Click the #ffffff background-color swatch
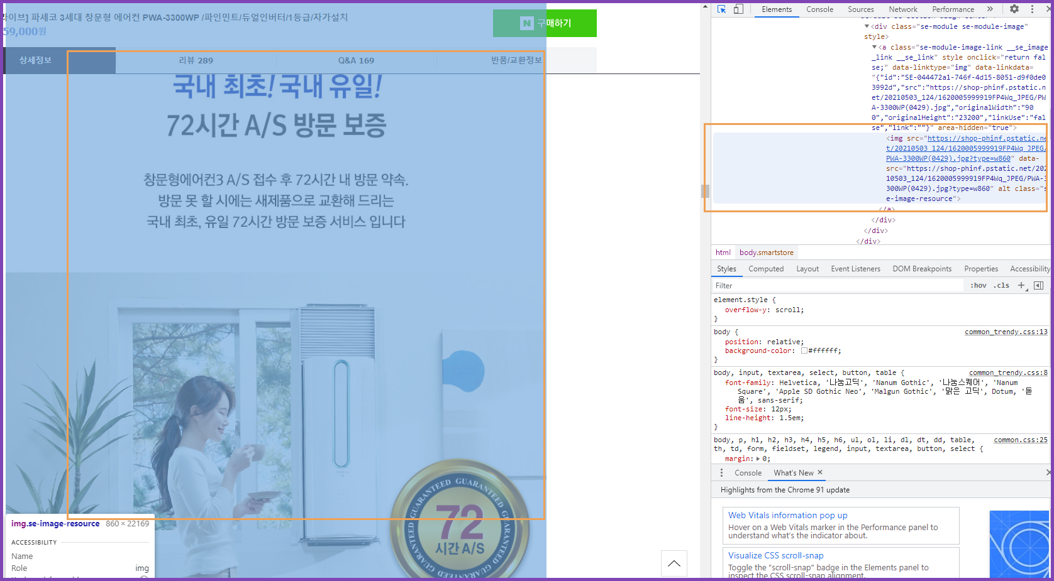This screenshot has width=1054, height=581. [x=804, y=350]
